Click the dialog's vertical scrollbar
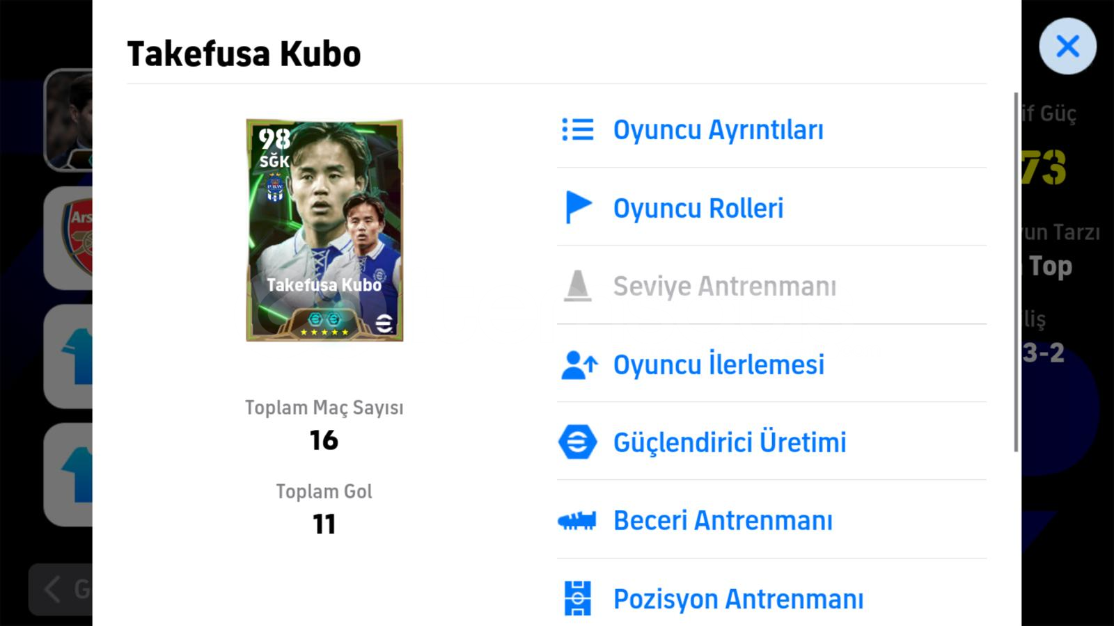Image resolution: width=1114 pixels, height=626 pixels. click(x=1016, y=271)
